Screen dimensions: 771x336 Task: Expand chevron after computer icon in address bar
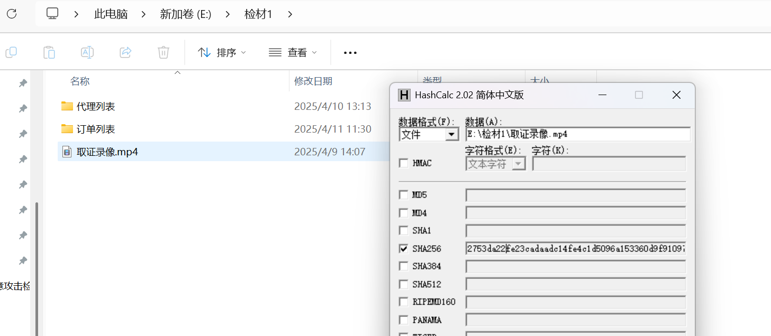(x=77, y=14)
